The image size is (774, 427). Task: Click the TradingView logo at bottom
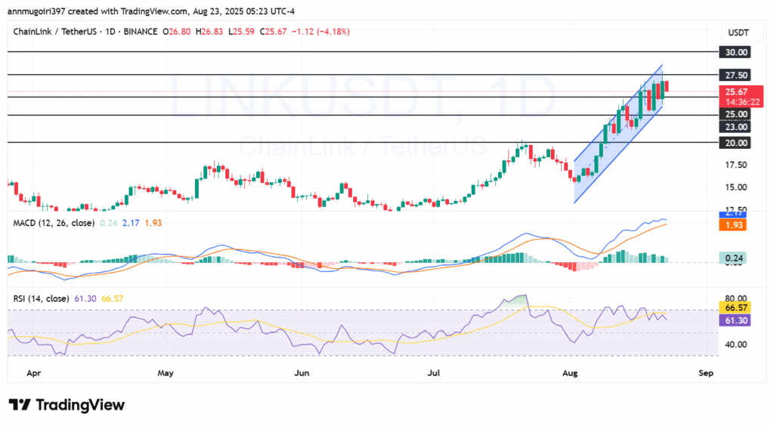tap(67, 405)
